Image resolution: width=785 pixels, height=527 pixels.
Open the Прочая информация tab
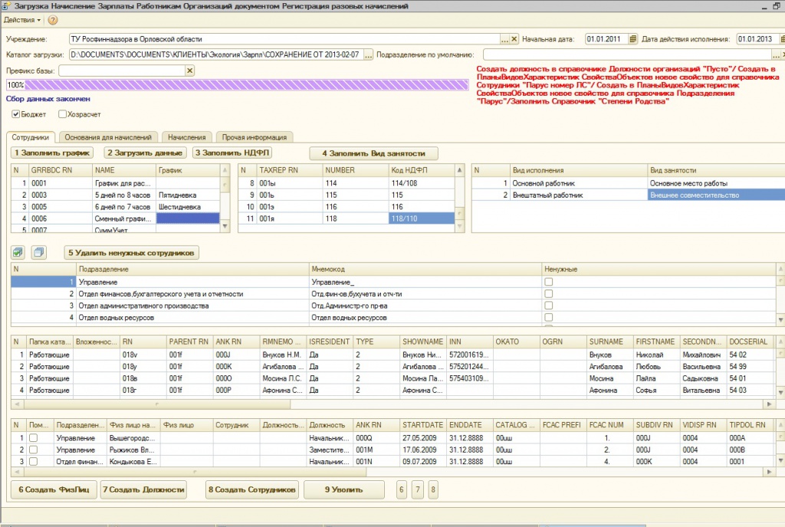point(255,137)
